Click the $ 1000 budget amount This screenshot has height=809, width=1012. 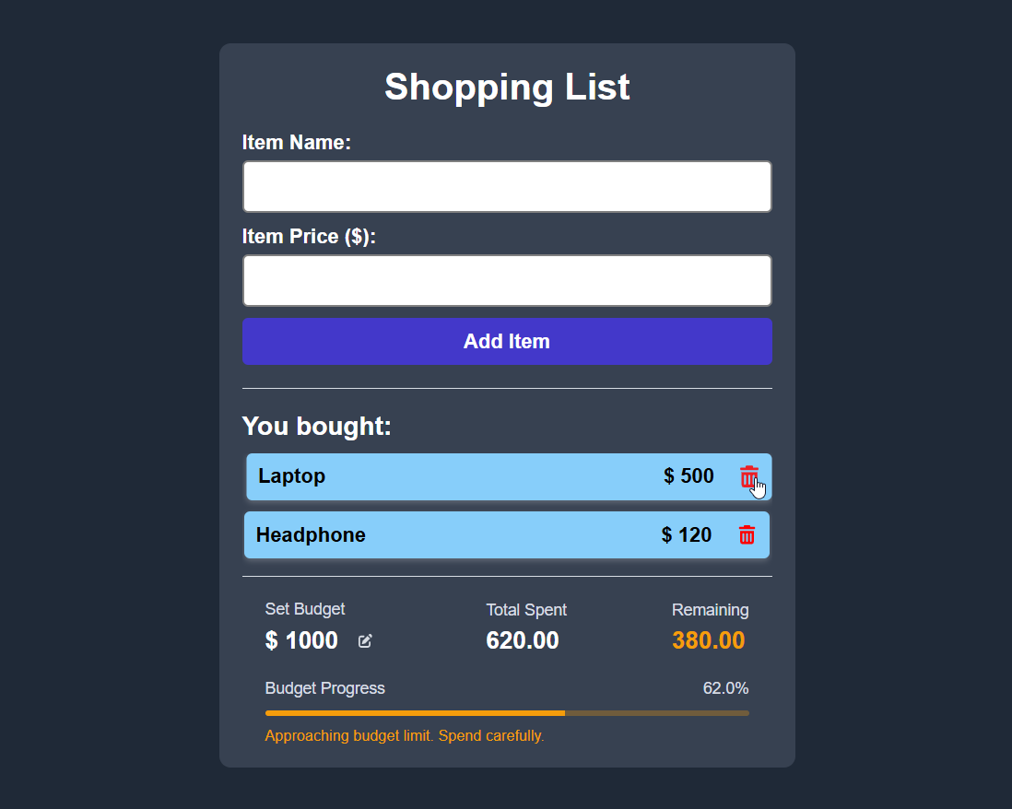tap(301, 640)
